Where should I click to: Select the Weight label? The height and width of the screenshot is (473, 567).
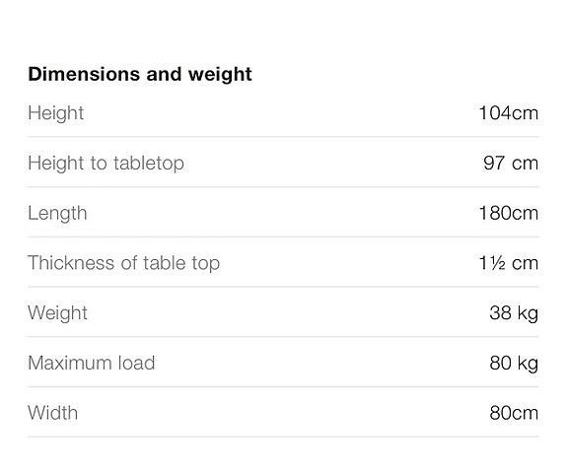click(x=58, y=313)
